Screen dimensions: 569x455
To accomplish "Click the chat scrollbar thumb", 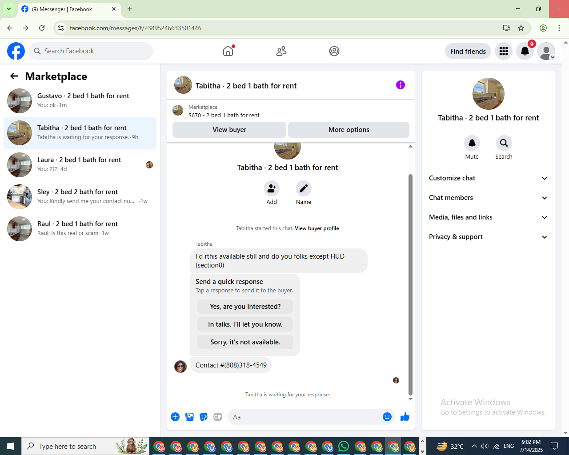I will pyautogui.click(x=410, y=284).
